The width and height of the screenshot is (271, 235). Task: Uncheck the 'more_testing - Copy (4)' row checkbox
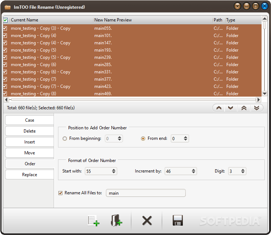pos(5,36)
